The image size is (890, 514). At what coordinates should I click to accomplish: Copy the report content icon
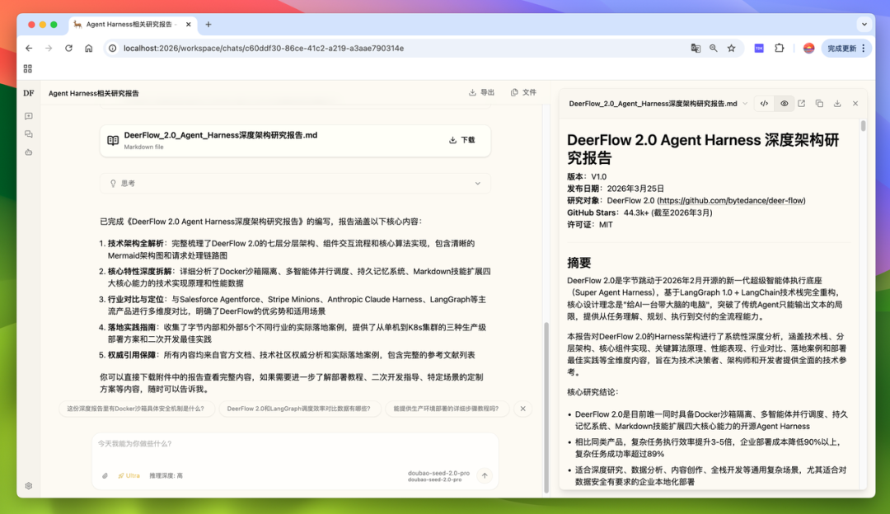tap(819, 104)
